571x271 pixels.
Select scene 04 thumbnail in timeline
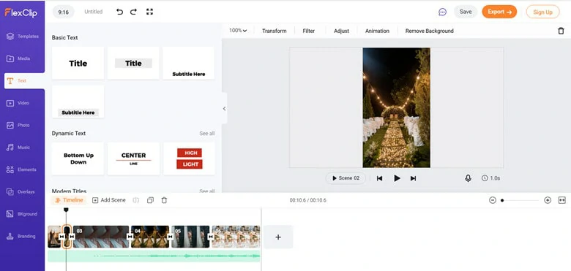[x=150, y=237]
